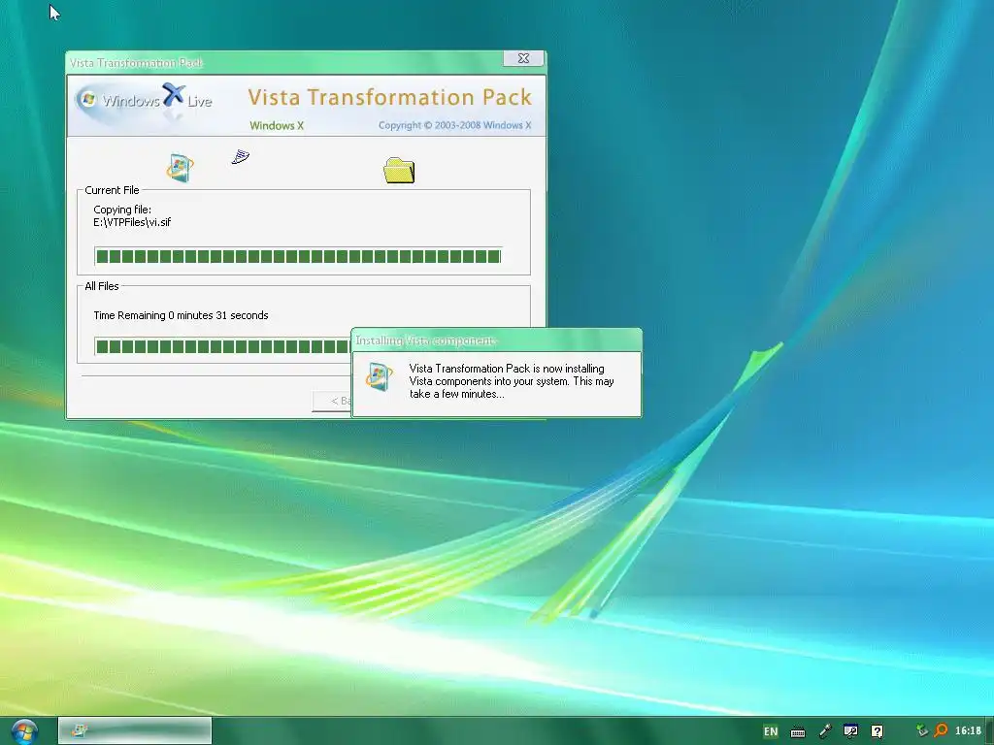The image size is (994, 745).
Task: Click the flying paper icon in the copy animation
Action: click(241, 156)
